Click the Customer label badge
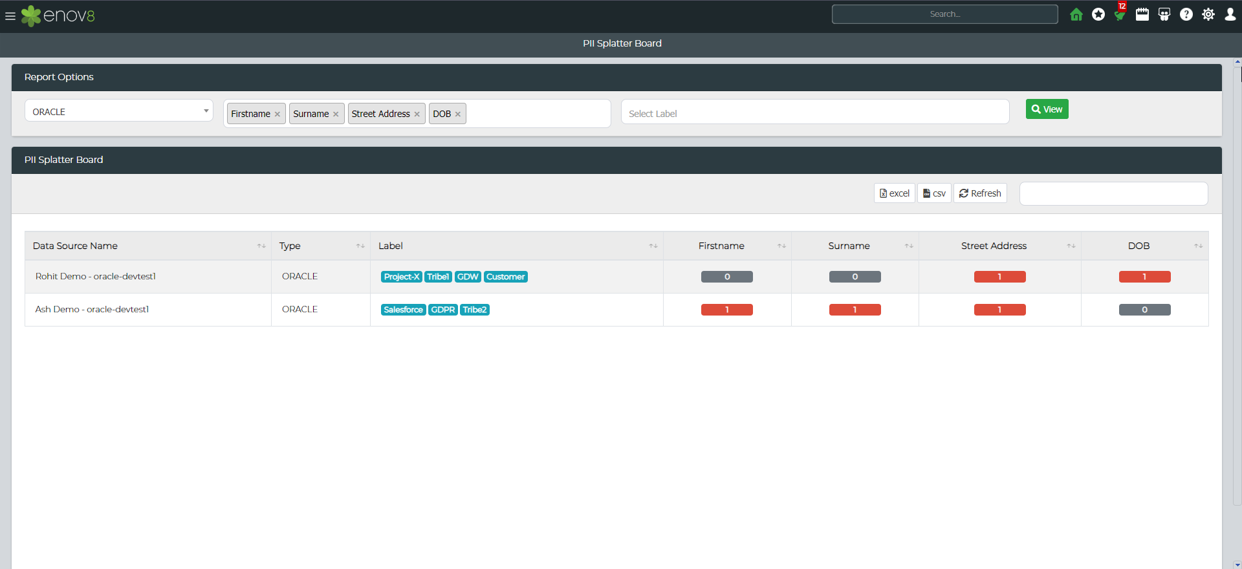Screen dimensions: 1242x569 tap(506, 277)
